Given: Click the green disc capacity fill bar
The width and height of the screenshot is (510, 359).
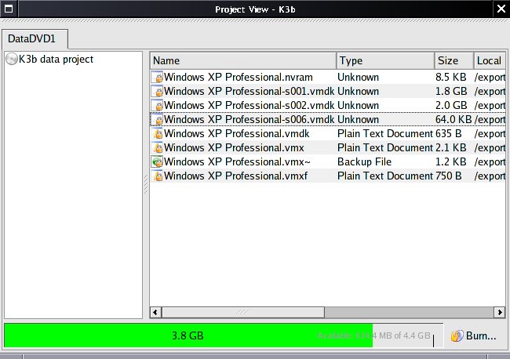Looking at the screenshot, I should (188, 335).
